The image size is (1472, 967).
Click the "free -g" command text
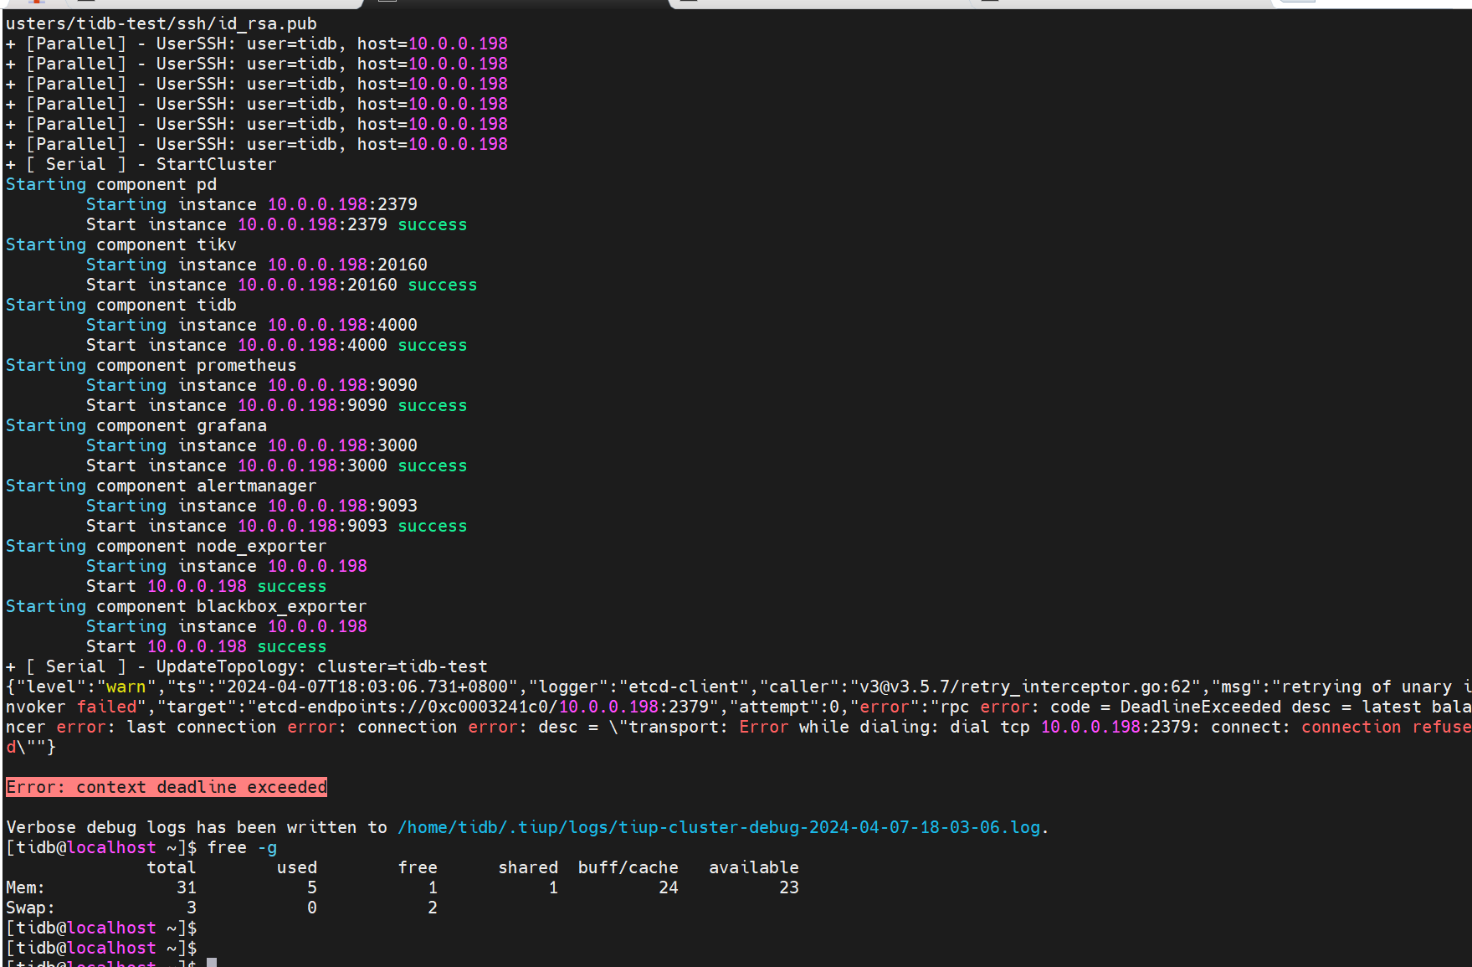242,847
